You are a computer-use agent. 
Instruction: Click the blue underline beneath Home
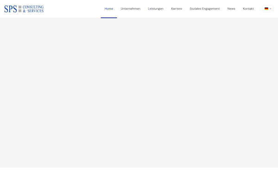[x=109, y=18]
